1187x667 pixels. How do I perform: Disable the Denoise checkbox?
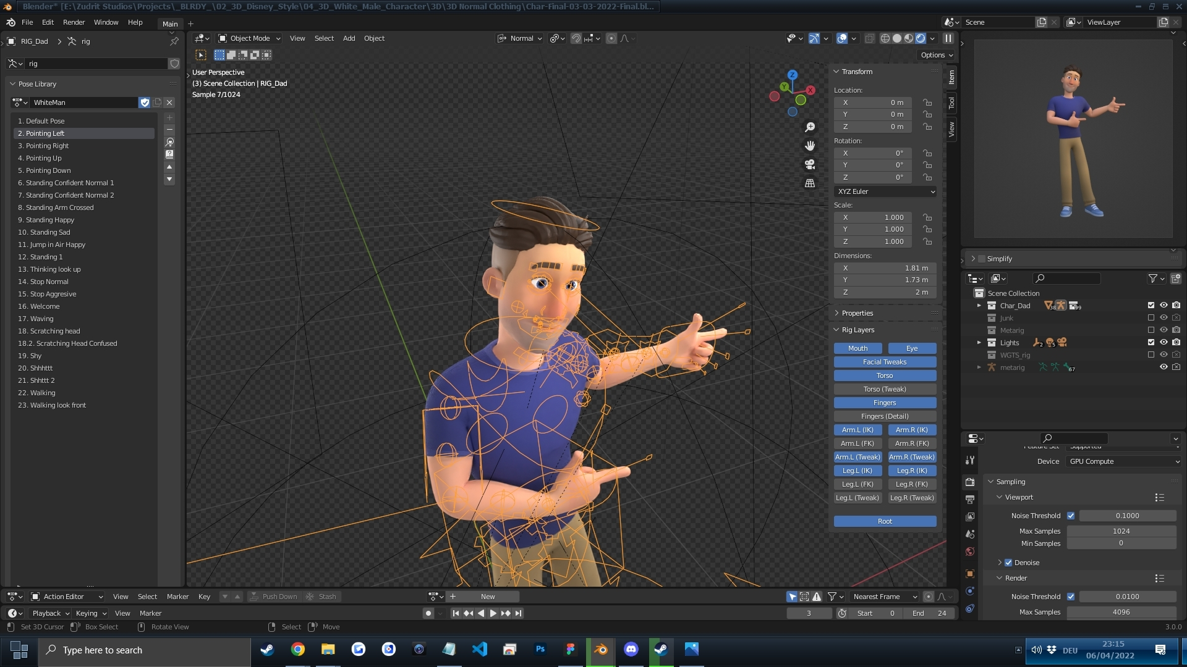(x=1008, y=563)
